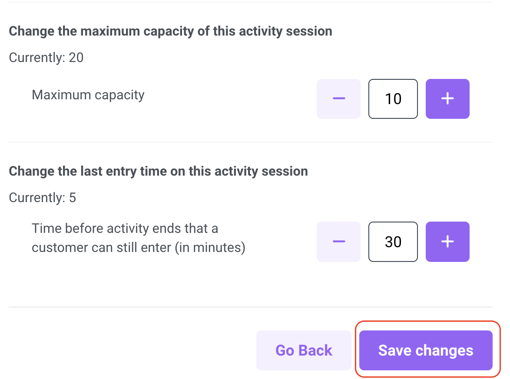Raise last entry time using plus icon
510x379 pixels.
[x=447, y=242]
